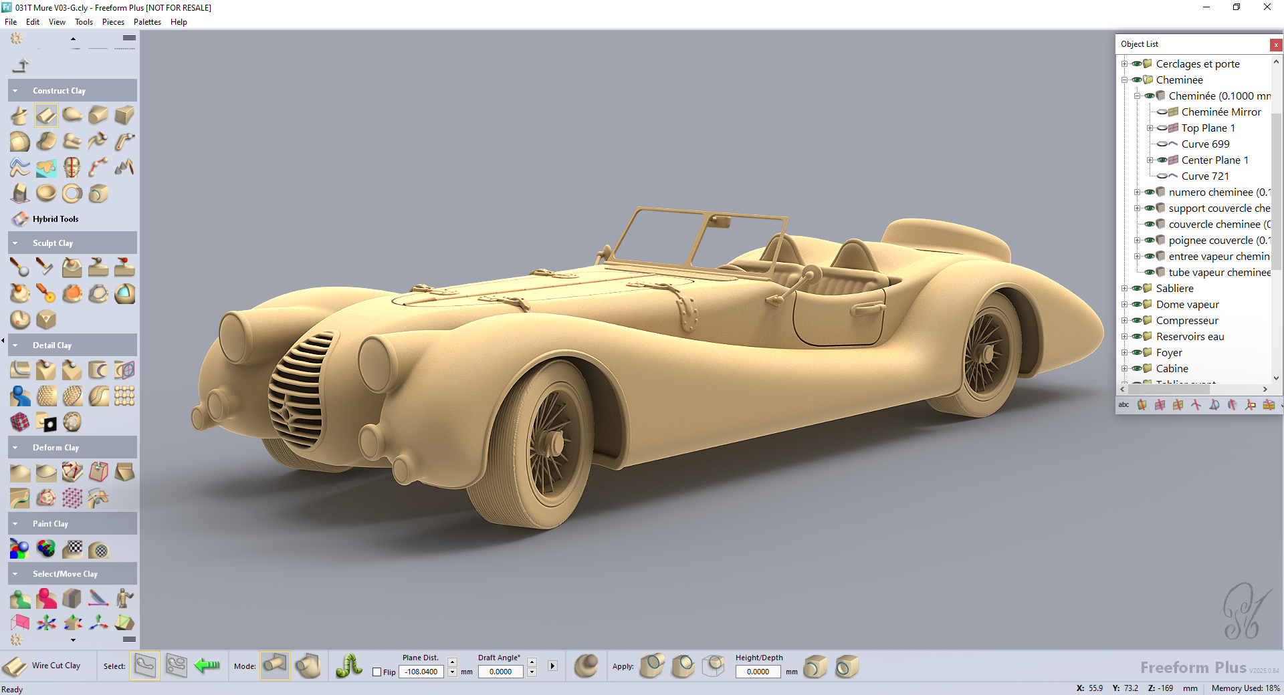Toggle visibility of Center Plane 1
The image size is (1284, 695).
1162,160
